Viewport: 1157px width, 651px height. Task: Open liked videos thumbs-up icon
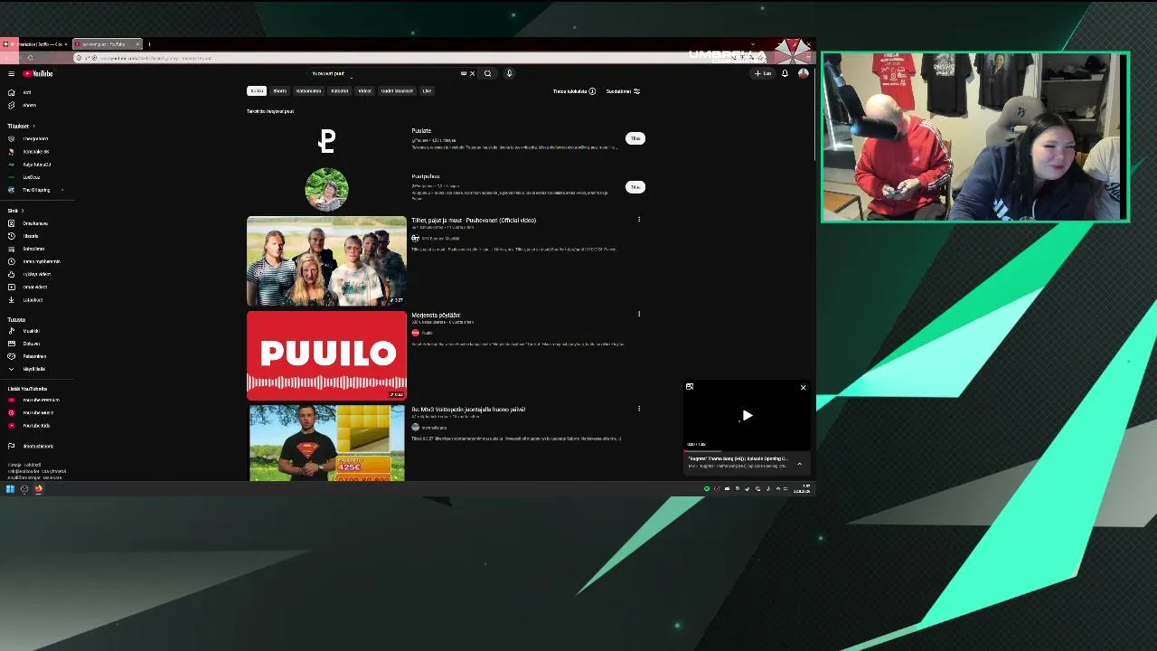point(11,274)
